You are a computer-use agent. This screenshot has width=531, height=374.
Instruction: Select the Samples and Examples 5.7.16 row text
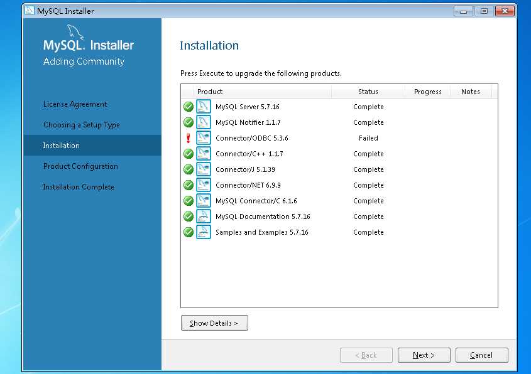262,232
